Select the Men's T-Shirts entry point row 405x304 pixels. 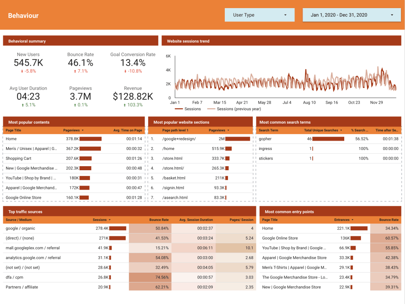tap(330, 268)
